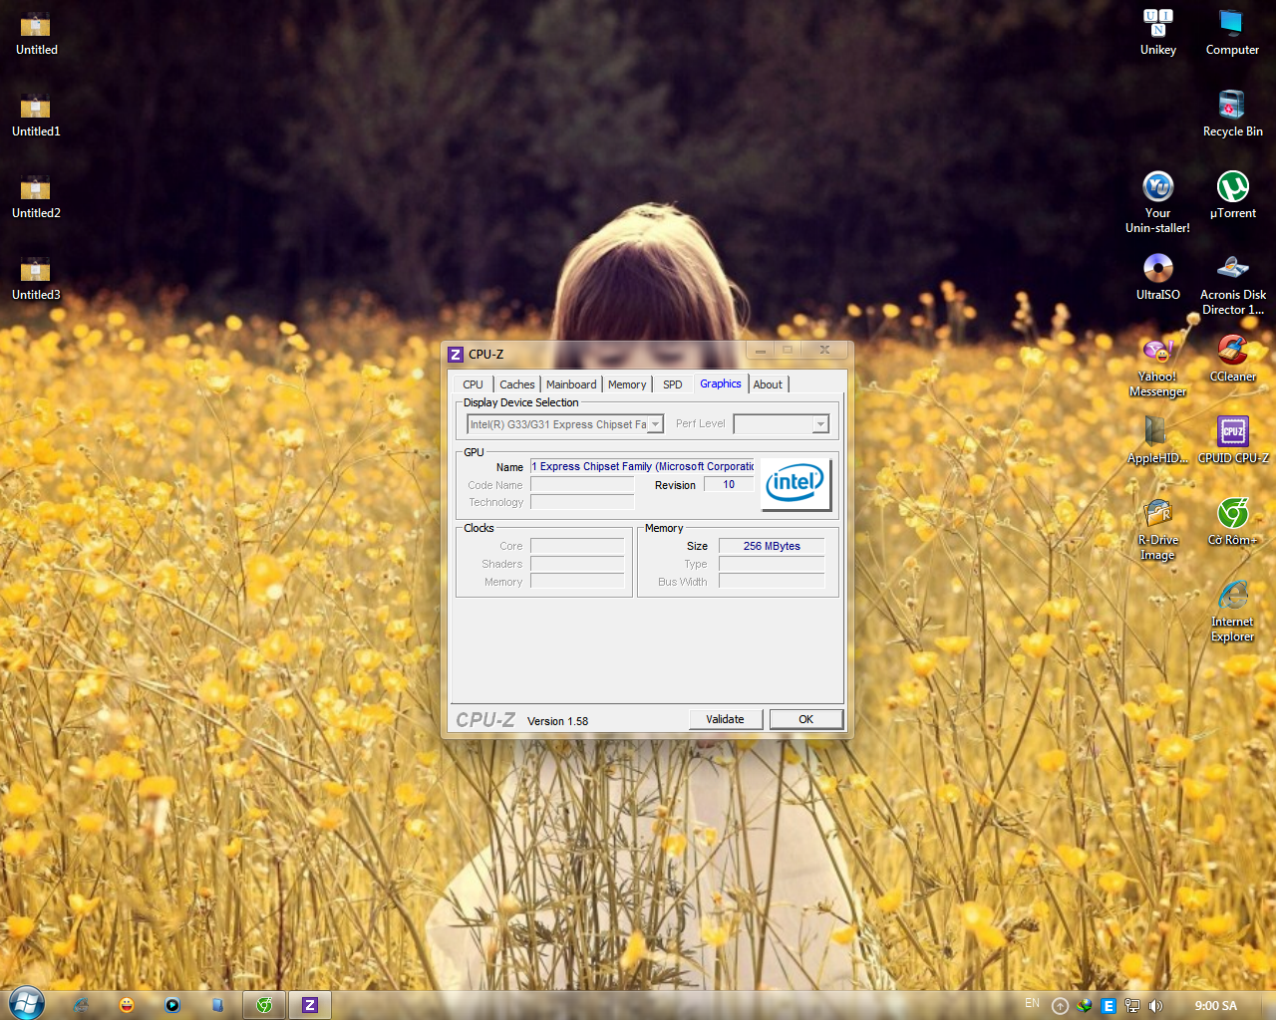Open the AppleHID desktop icon
The width and height of the screenshot is (1276, 1020).
pos(1157,440)
